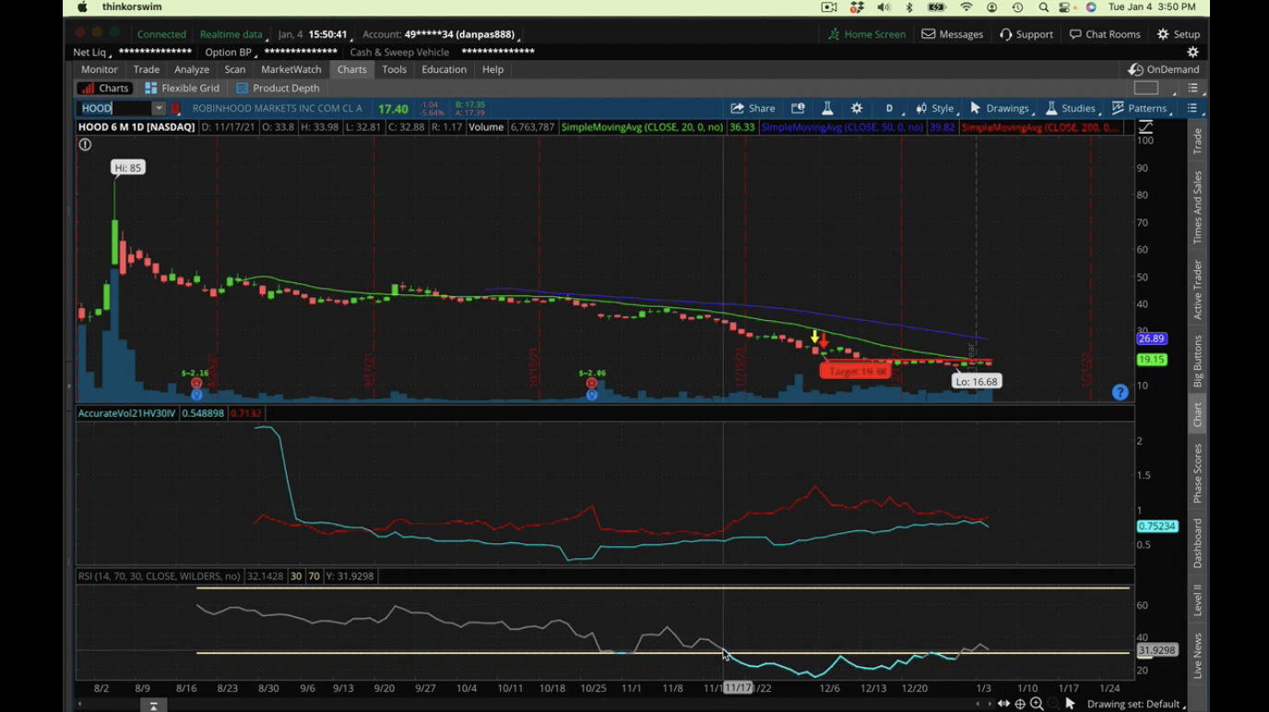Open the Times And Sales sidebar panel

tap(1197, 208)
